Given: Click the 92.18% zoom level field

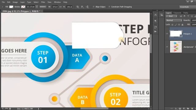Looking at the screenshot, I should (x=5, y=109).
